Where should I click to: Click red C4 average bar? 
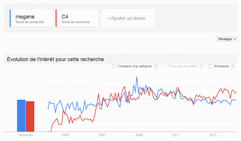(x=30, y=117)
